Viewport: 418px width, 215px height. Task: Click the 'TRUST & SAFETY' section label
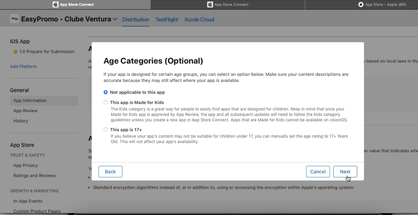coord(27,155)
